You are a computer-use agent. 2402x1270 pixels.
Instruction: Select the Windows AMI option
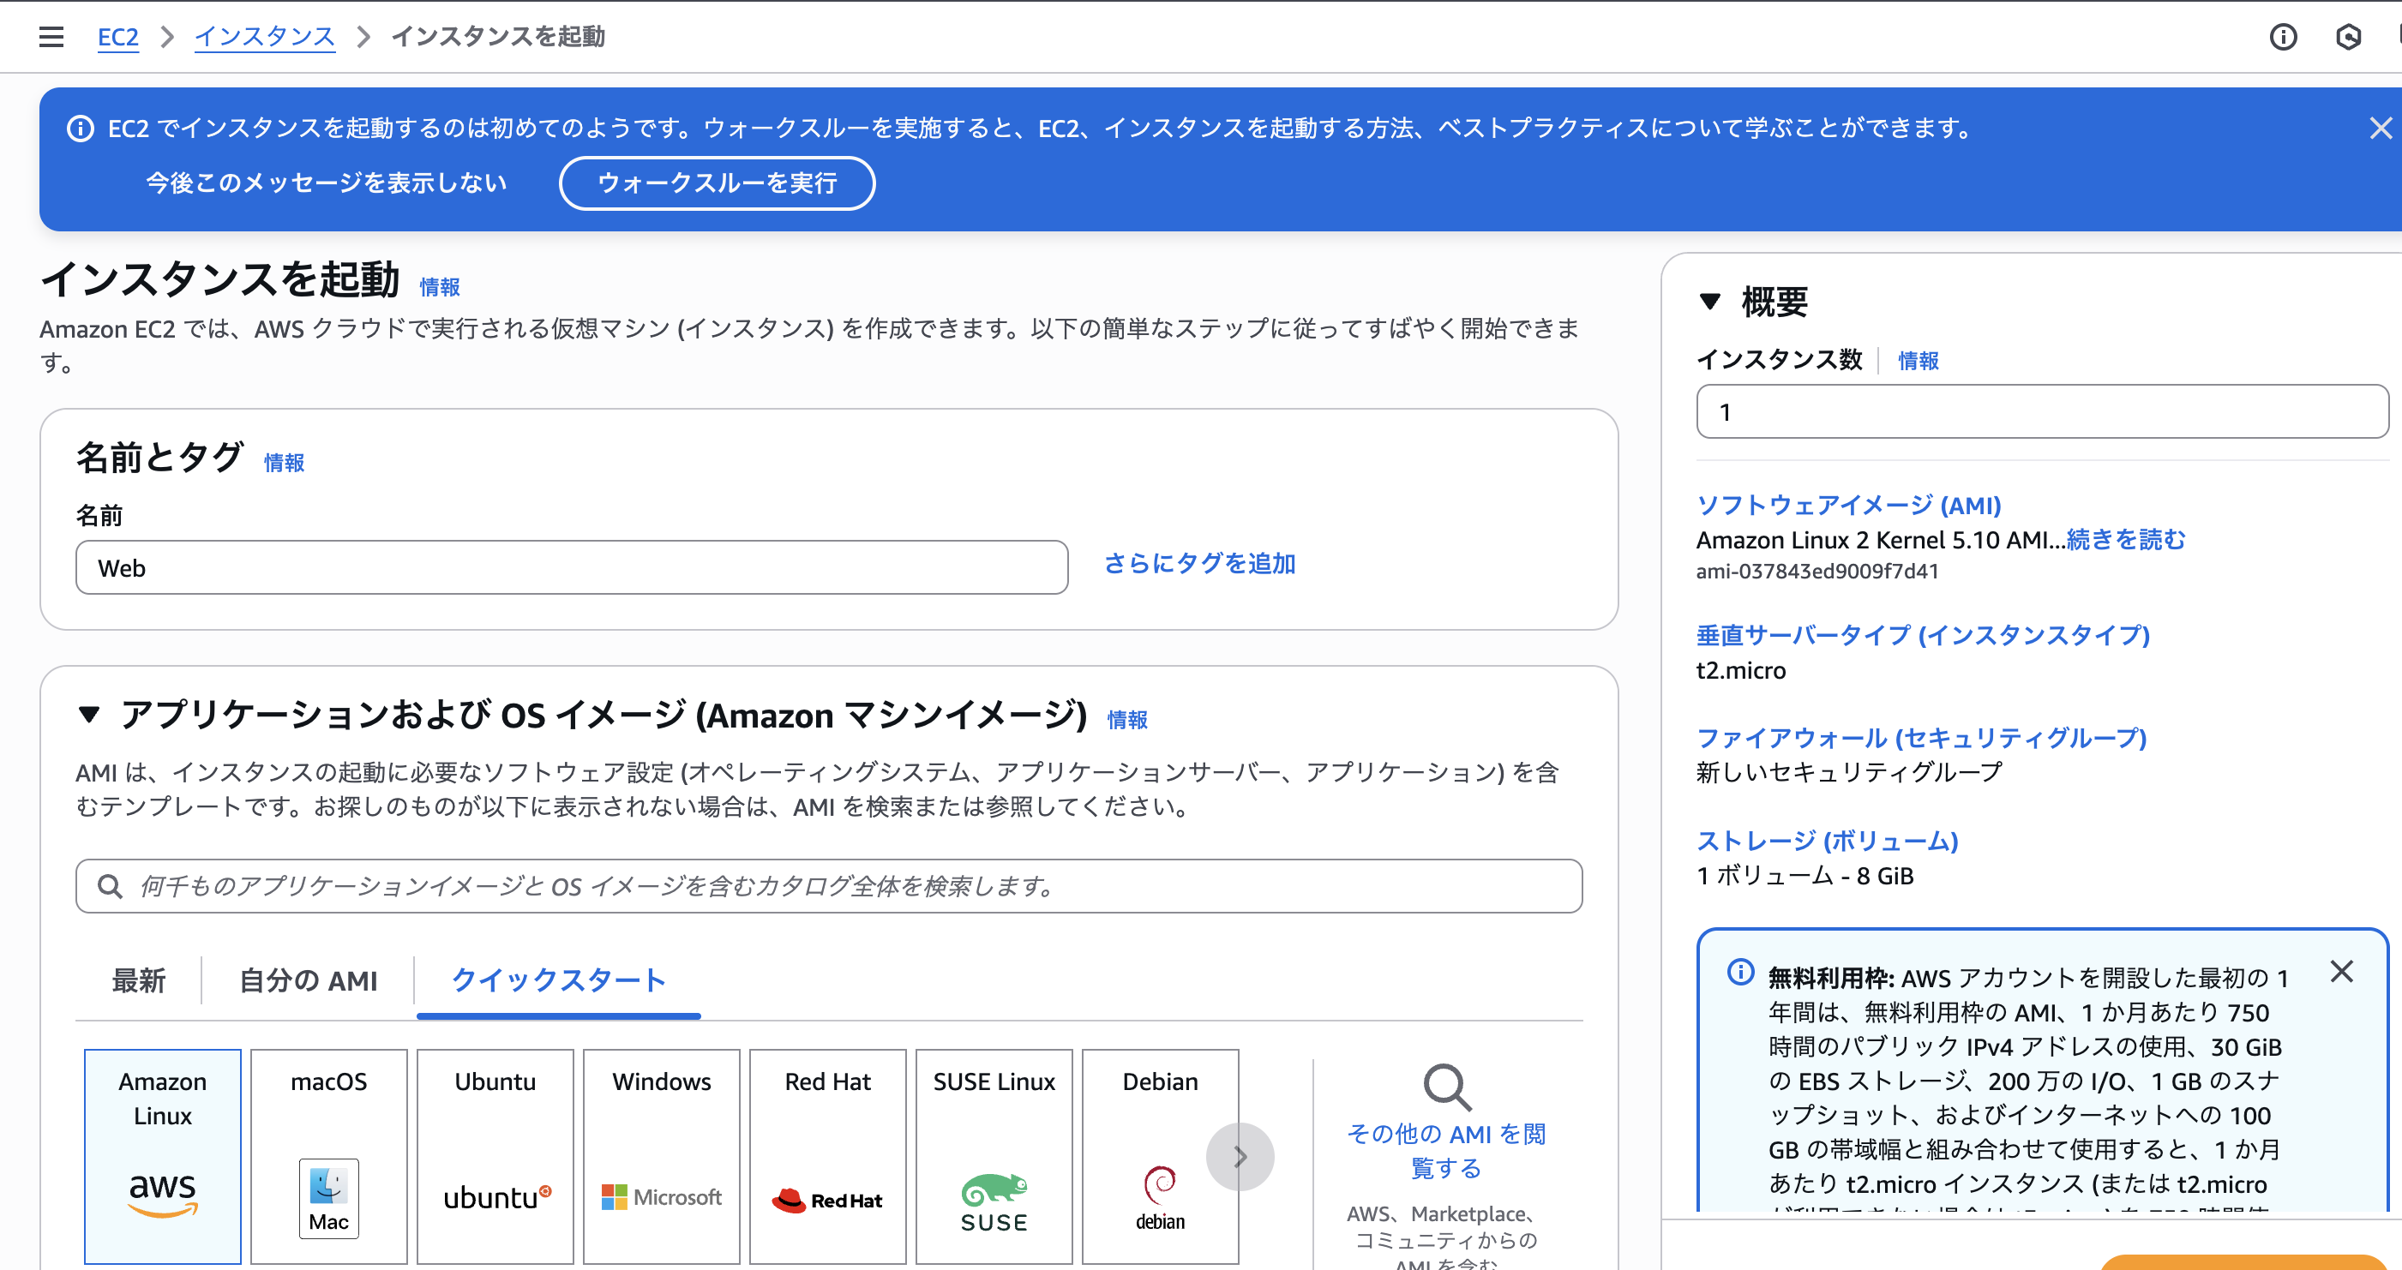point(661,1156)
